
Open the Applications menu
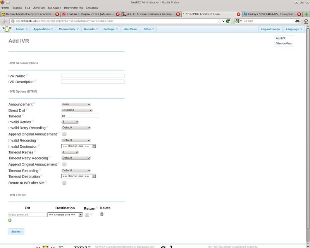(x=43, y=29)
